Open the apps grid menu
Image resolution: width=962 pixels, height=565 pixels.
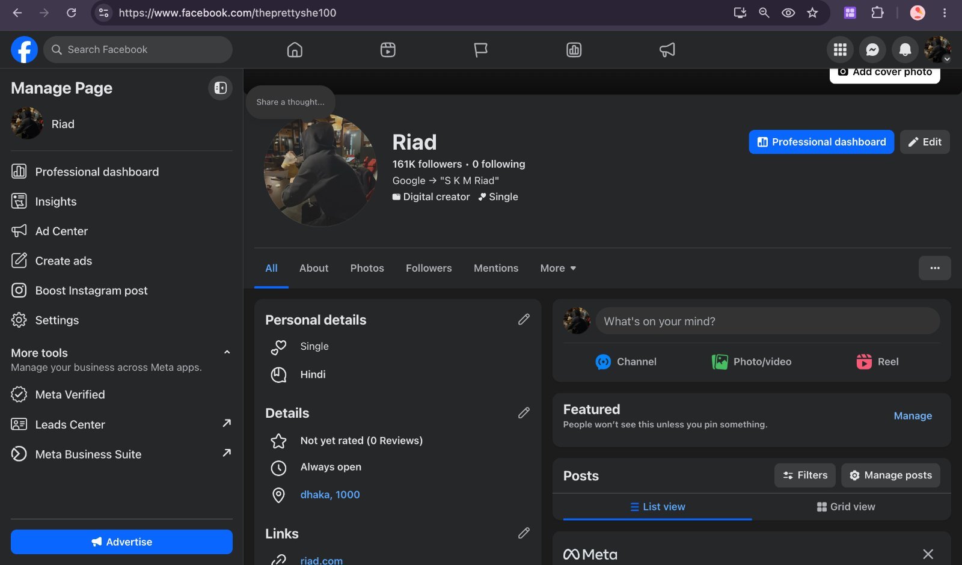pyautogui.click(x=840, y=50)
